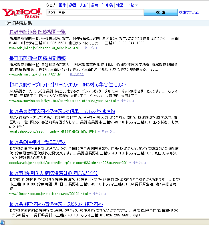Click URL text www.odaijini.or.jp/ichiran/i021.html
Viewport: 209px width, 225px height.
37,74
